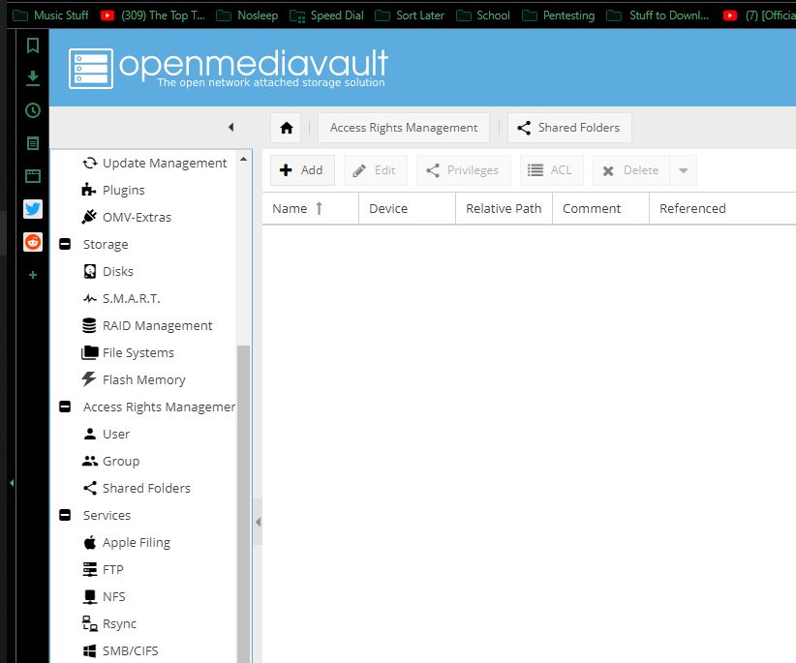Open the Nosleep bookmark folder

(247, 15)
